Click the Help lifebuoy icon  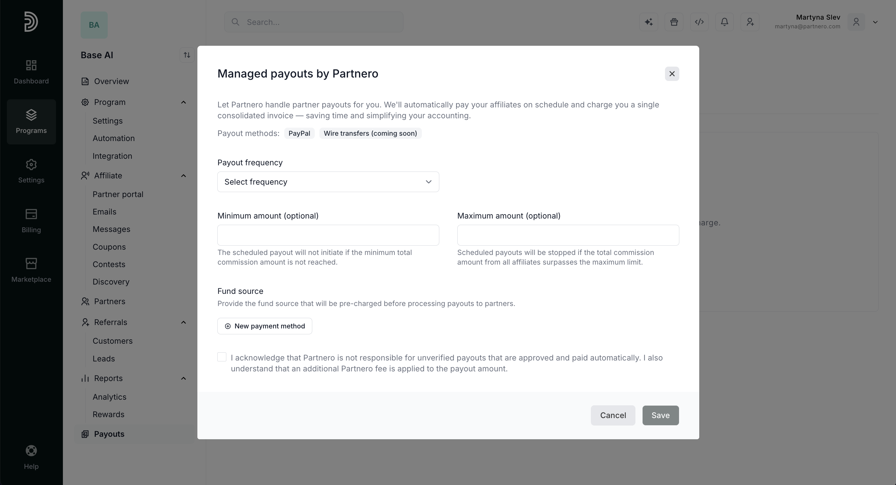(x=31, y=450)
